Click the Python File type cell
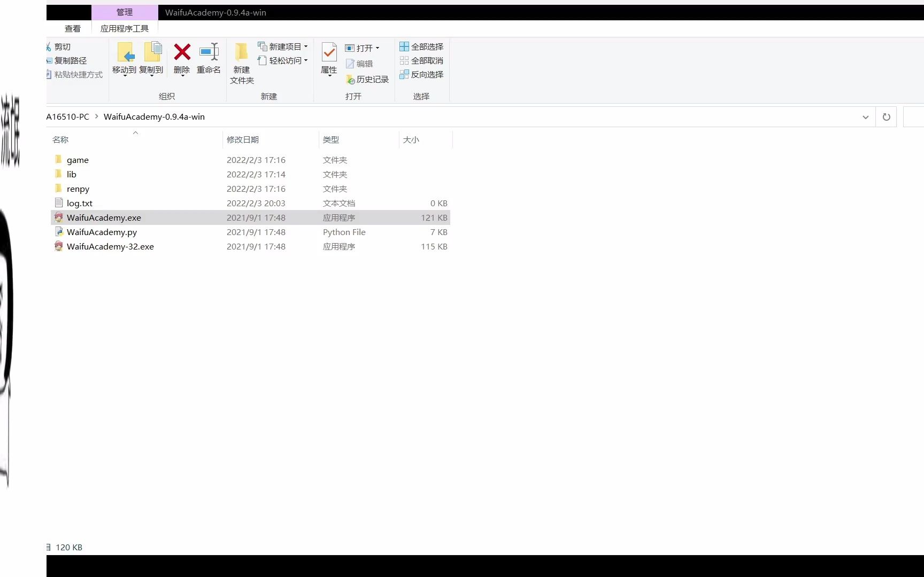Screen dimensions: 924x577 coord(344,232)
